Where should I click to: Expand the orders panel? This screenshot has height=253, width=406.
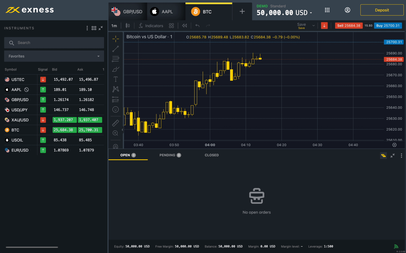pyautogui.click(x=393, y=156)
